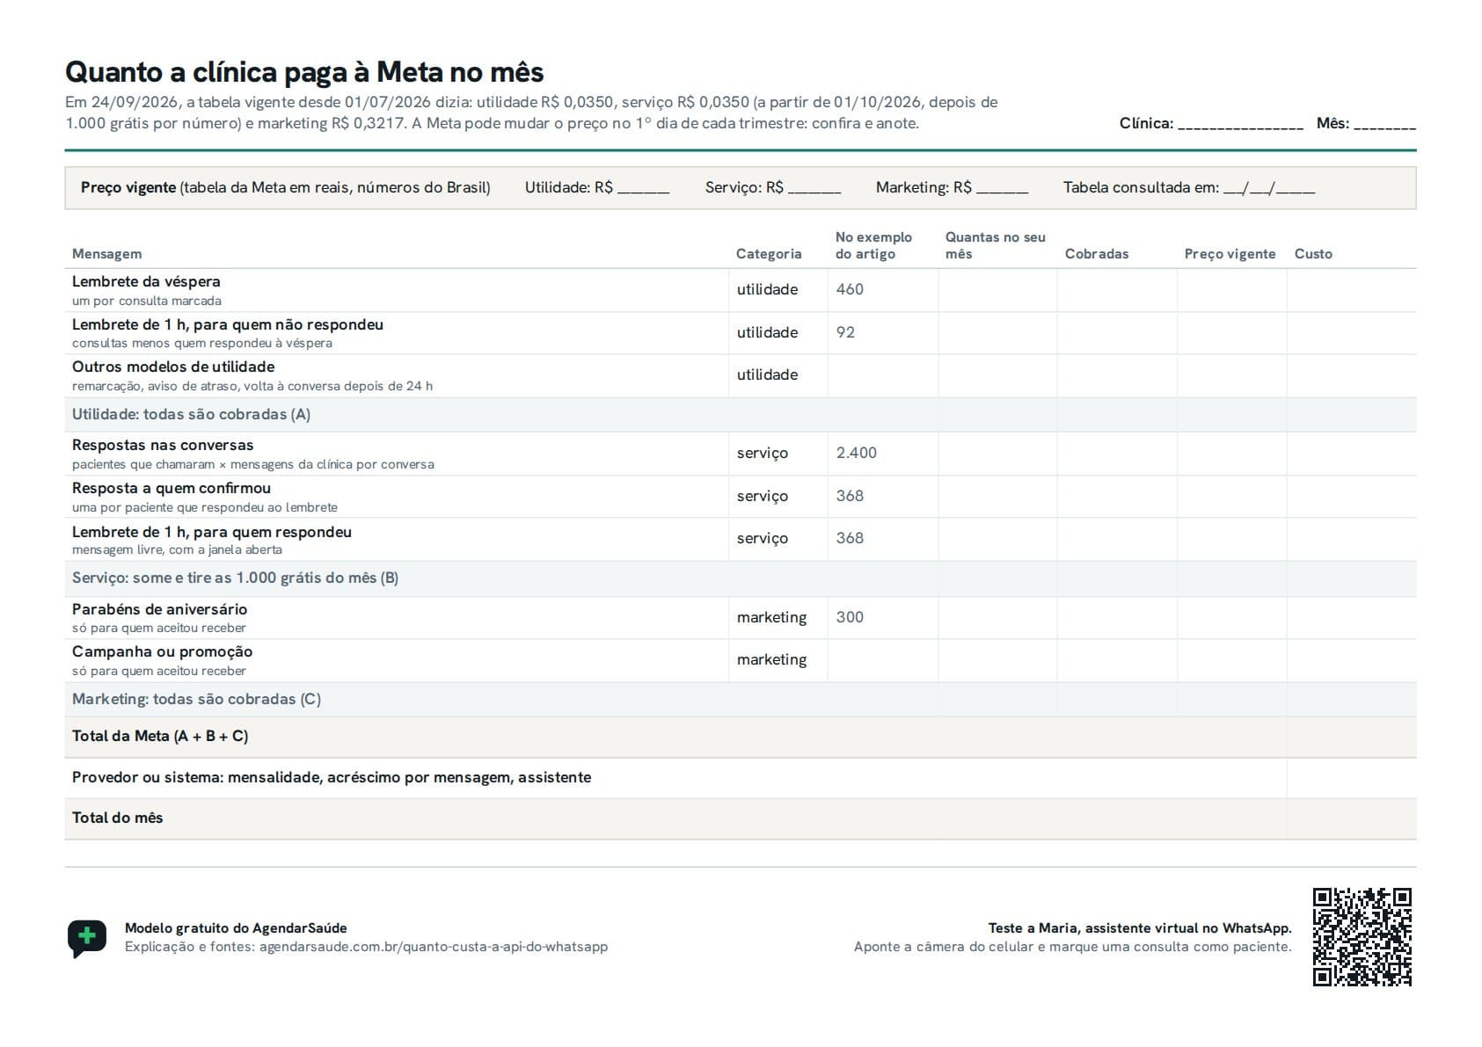Click the value 2.400 in the example column
1482x1047 pixels.
click(857, 453)
